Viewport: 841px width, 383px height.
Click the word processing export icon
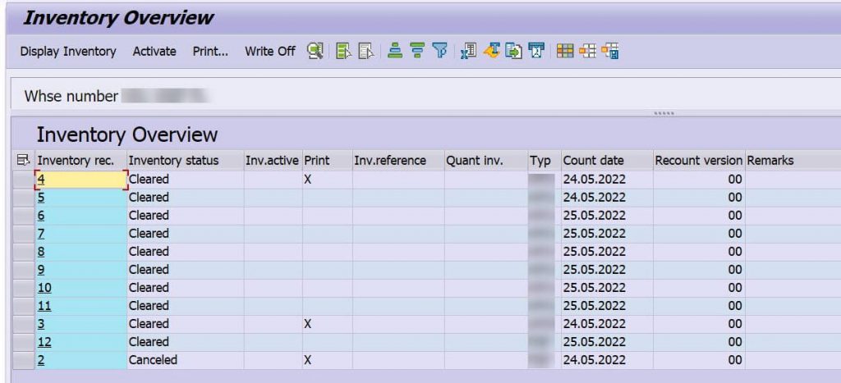[x=491, y=51]
